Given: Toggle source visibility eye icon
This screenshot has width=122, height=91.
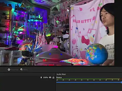Looking at the screenshot, I should (50, 77).
